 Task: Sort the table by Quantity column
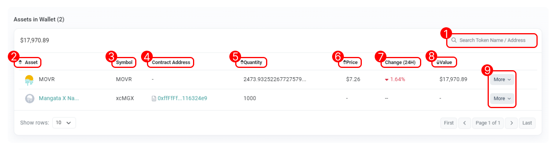tap(242, 62)
